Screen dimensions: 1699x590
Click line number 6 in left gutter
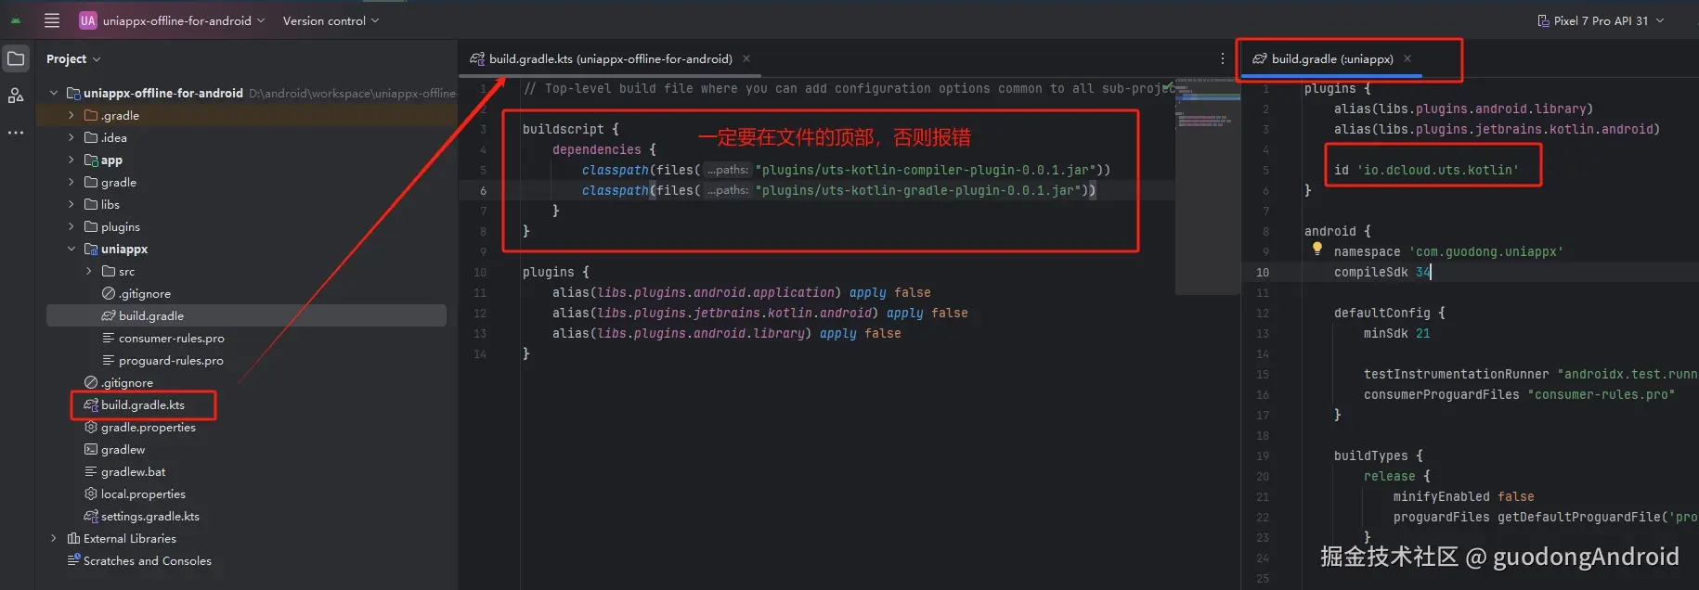483,190
